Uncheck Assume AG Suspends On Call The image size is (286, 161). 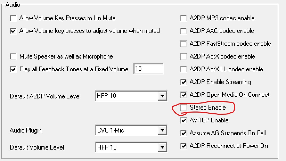[183, 133]
